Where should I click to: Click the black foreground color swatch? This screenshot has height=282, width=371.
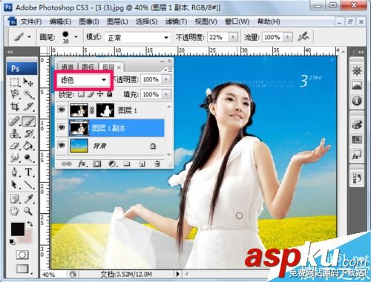pyautogui.click(x=17, y=229)
